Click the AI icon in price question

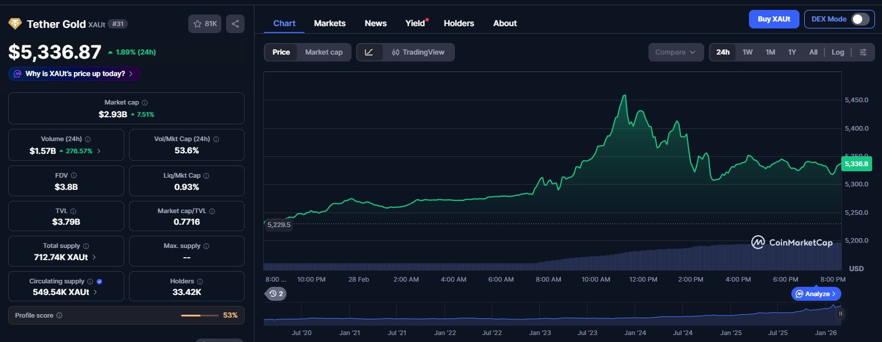(17, 74)
